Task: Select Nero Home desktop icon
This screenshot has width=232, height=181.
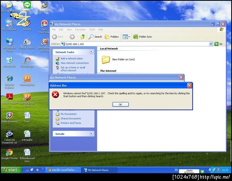Action: tap(44, 7)
